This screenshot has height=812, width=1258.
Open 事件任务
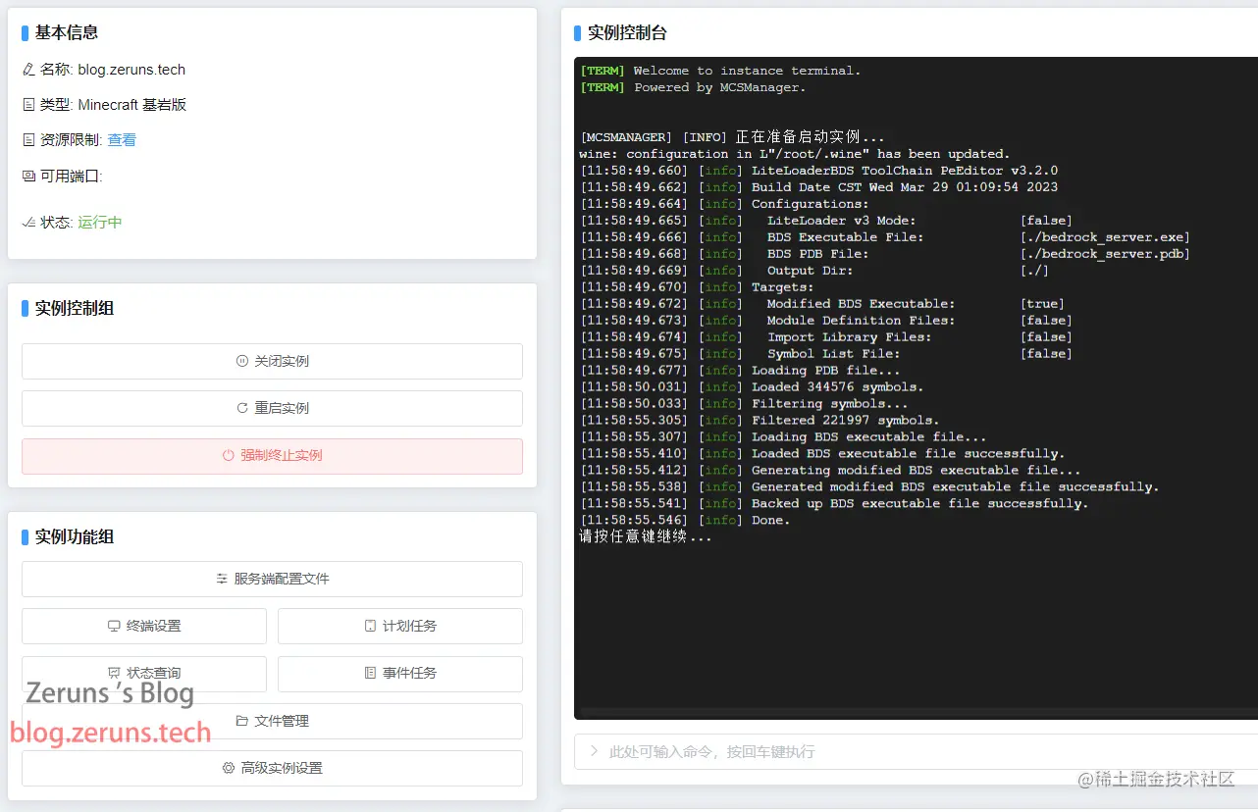click(x=400, y=674)
